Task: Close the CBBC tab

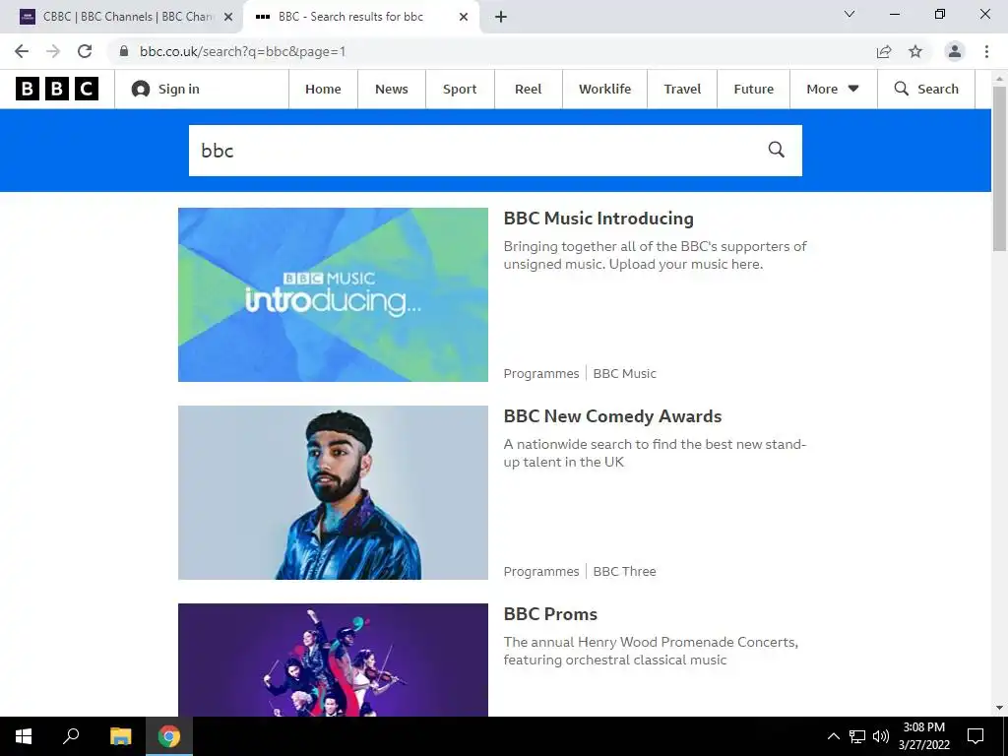Action: 228,18
